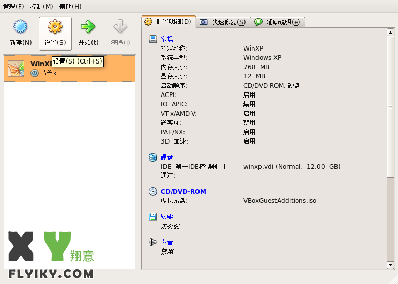
Task: Open the CD/DVD-ROM settings link
Action: coord(183,191)
